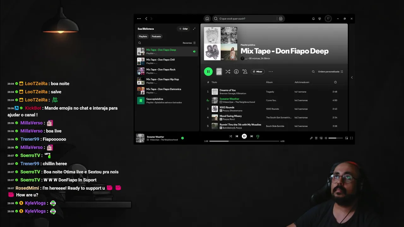Open more options for the playlist
Screen dimensions: 404x227
click(270, 72)
